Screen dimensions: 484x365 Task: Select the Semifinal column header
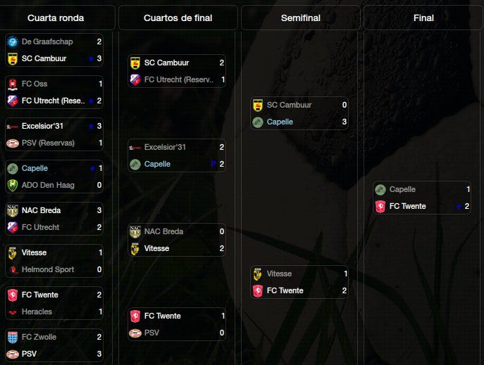(301, 18)
